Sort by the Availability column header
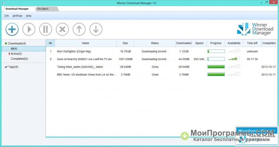Screen dimensions: 279x147 (234, 43)
